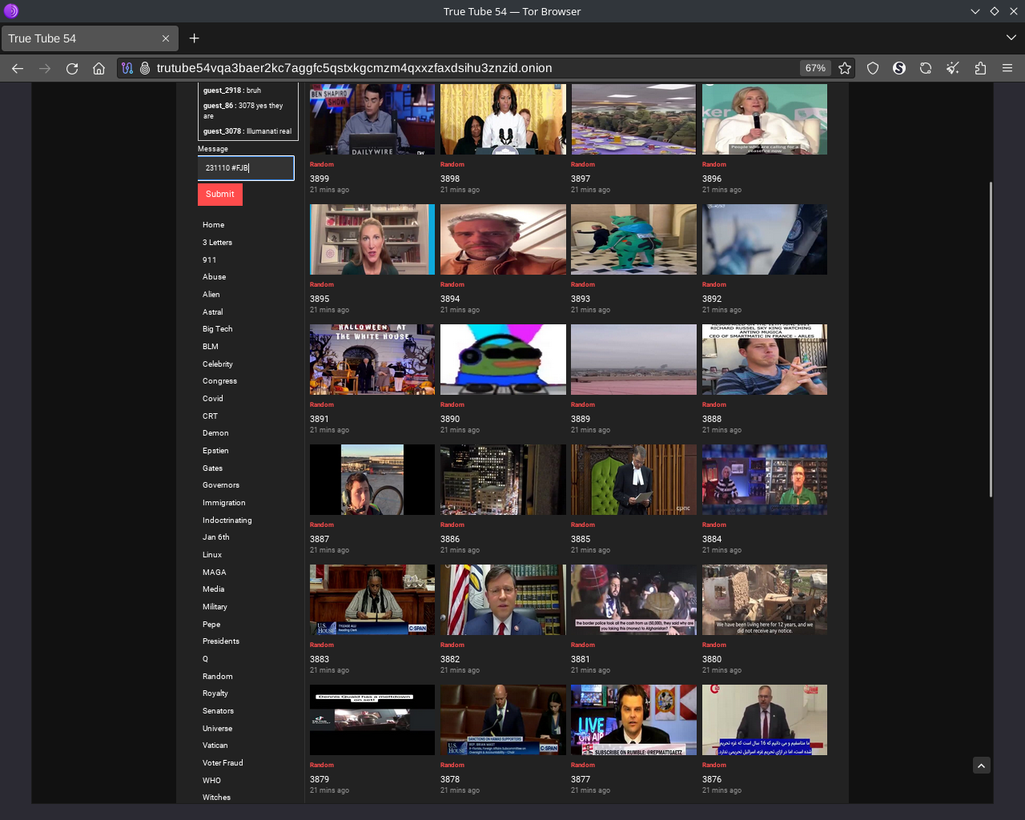Image resolution: width=1025 pixels, height=820 pixels.
Task: Open the Immigration category
Action: [x=223, y=503]
